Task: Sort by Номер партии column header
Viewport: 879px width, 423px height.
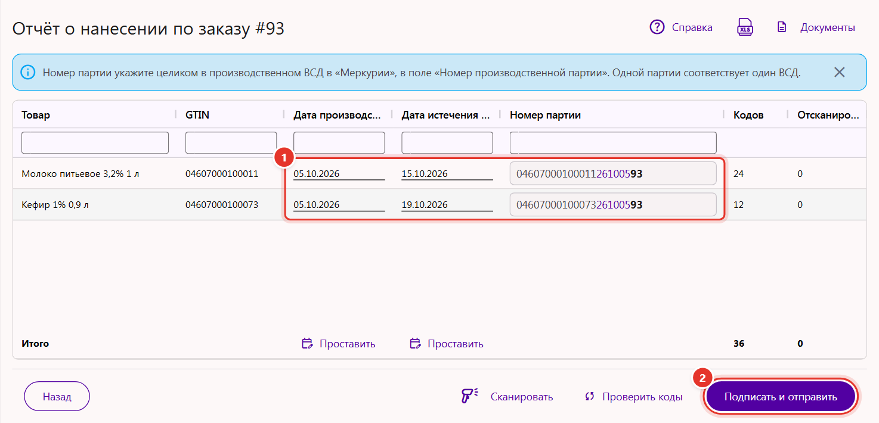Action: point(545,115)
